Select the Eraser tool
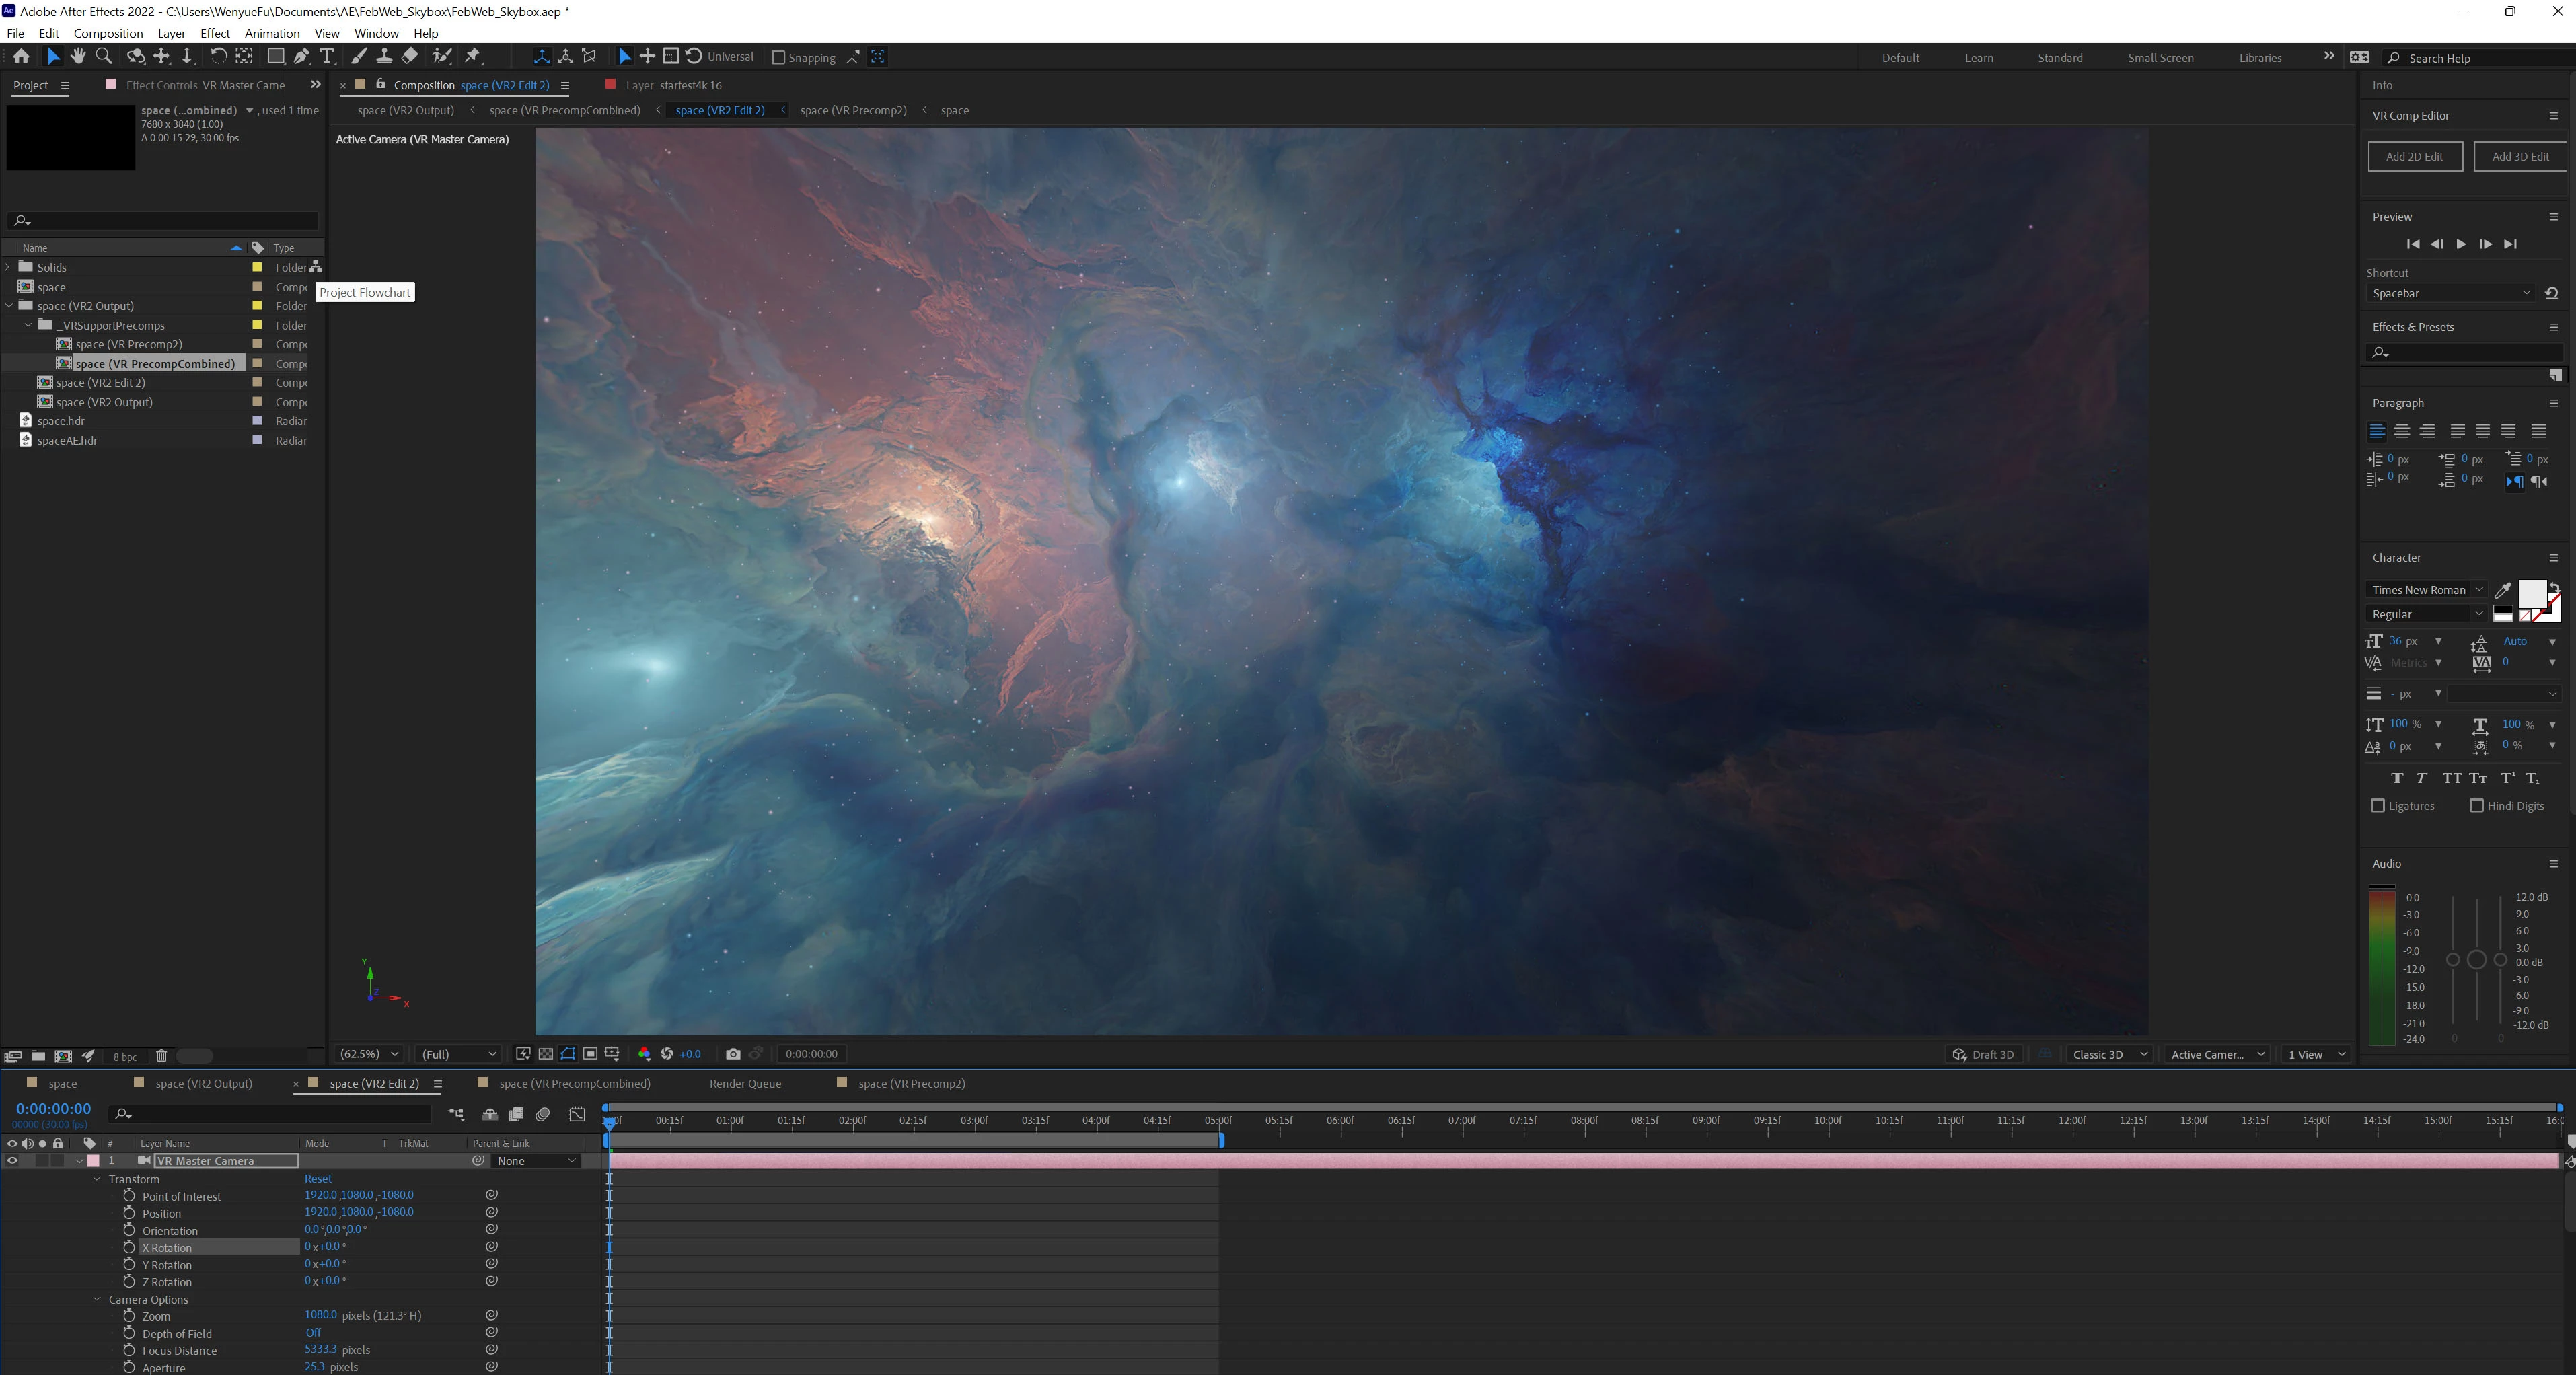The height and width of the screenshot is (1375, 2576). (x=410, y=57)
